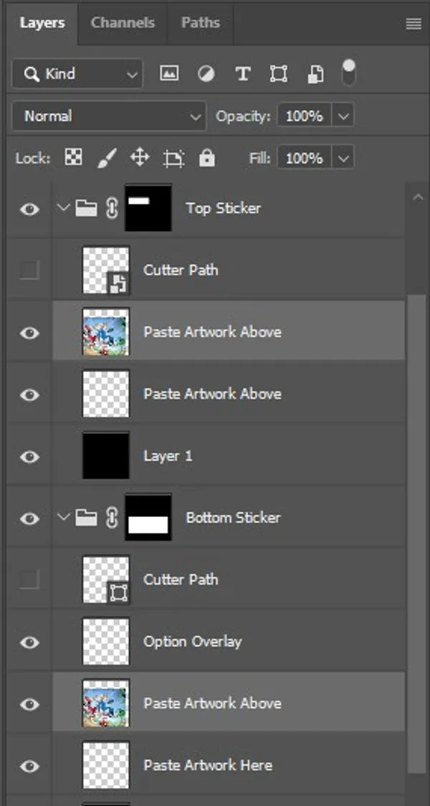Open the Layers panel menu
Screen dimensions: 430x806
coord(414,24)
